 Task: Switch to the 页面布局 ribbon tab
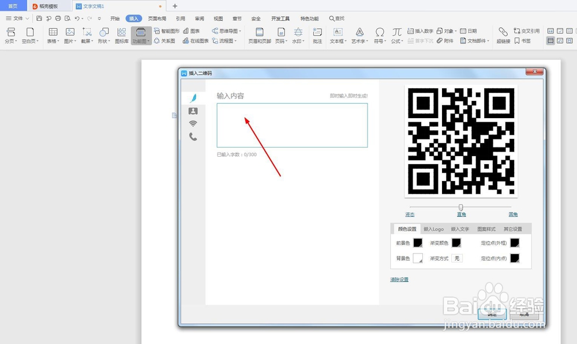(157, 18)
